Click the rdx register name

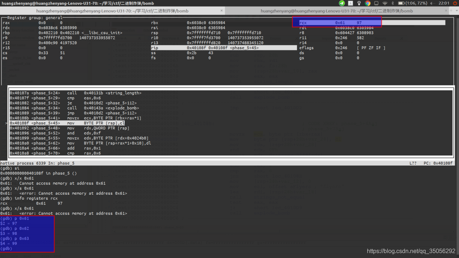(6, 28)
